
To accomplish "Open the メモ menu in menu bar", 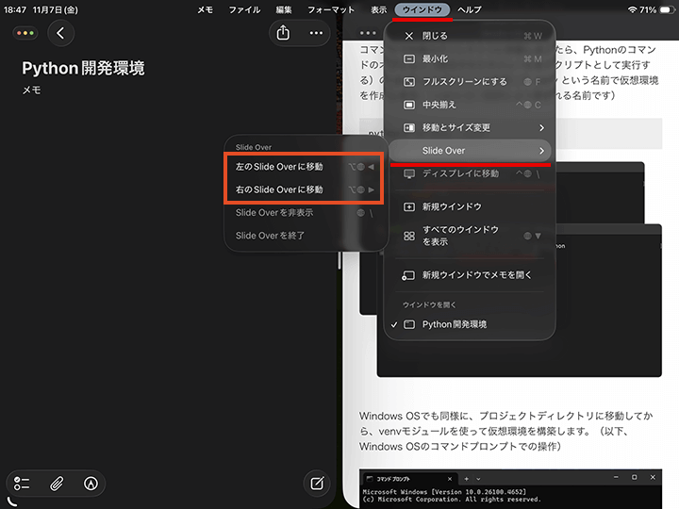I will 206,9.
